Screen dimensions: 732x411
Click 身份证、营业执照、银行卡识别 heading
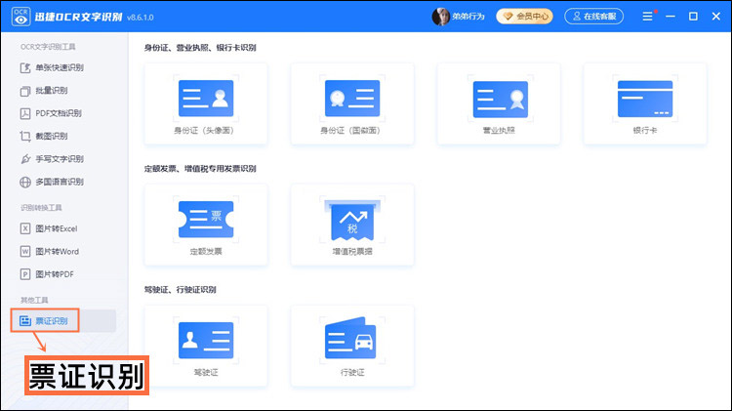pyautogui.click(x=200, y=48)
